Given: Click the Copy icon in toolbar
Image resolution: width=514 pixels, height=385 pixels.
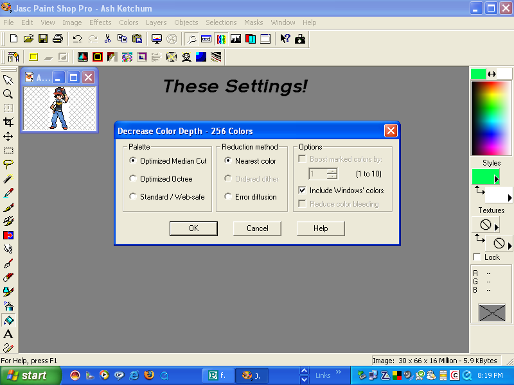Looking at the screenshot, I should click(122, 38).
